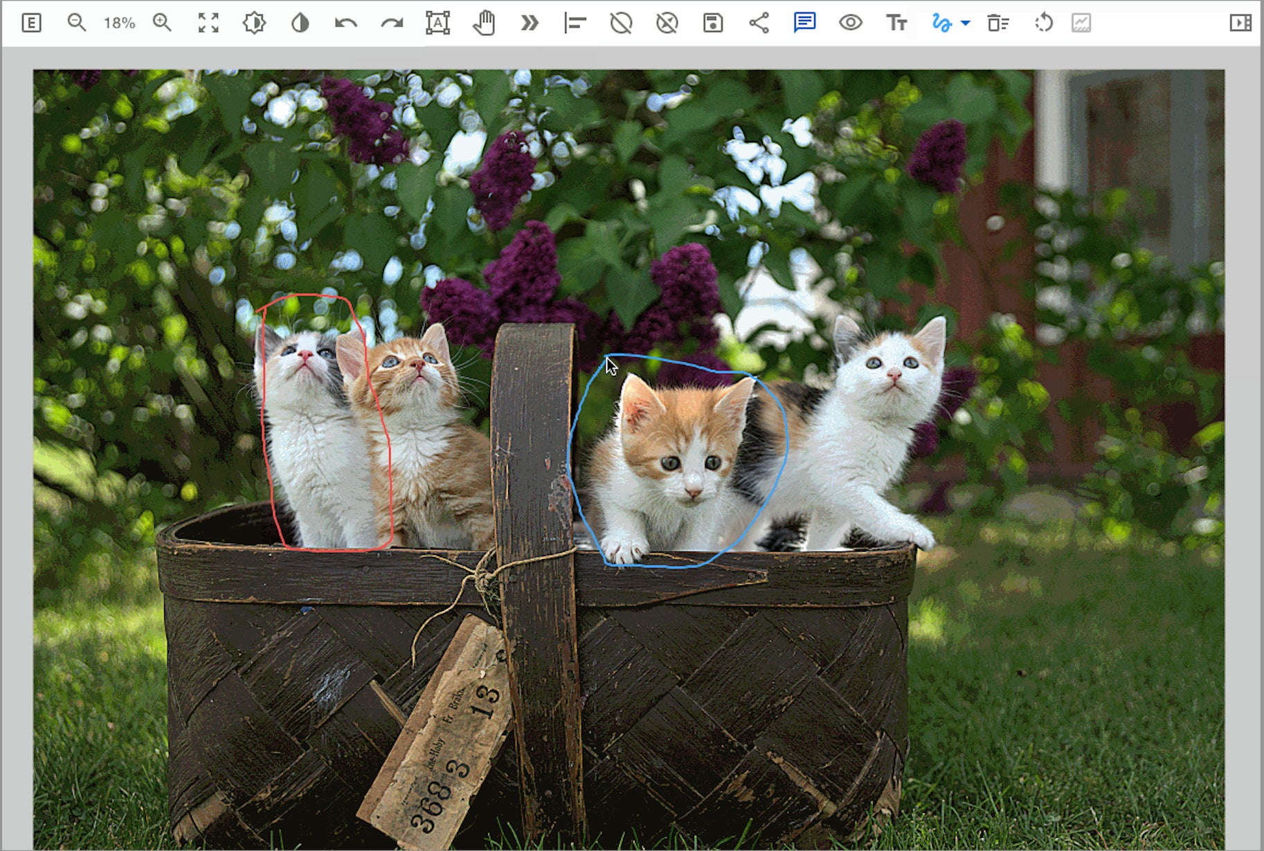Select the text size Tt tool

coord(896,23)
